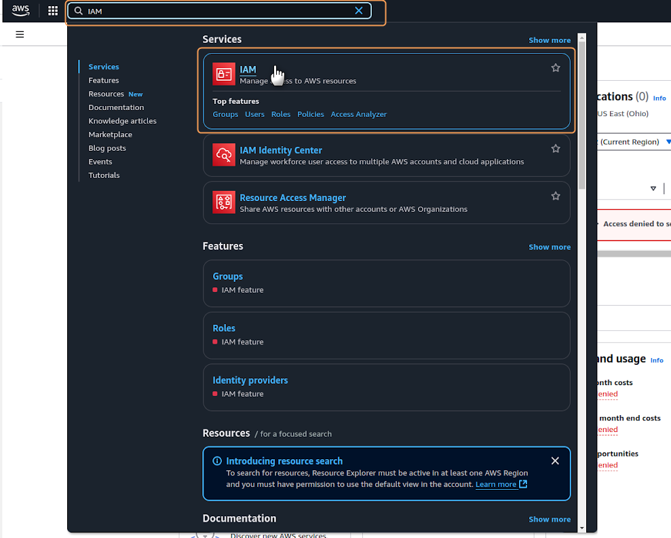Open the services grid menu icon
This screenshot has width=671, height=538.
click(53, 11)
